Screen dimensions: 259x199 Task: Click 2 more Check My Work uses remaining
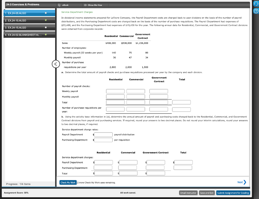coord(96,183)
